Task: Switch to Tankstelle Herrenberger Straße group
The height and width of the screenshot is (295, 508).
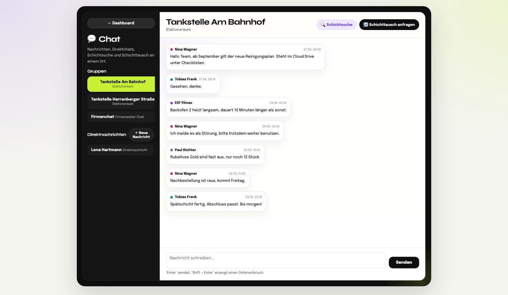Action: 121,101
